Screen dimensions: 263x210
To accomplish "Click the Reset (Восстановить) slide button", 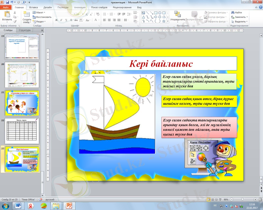I will point(43,17).
